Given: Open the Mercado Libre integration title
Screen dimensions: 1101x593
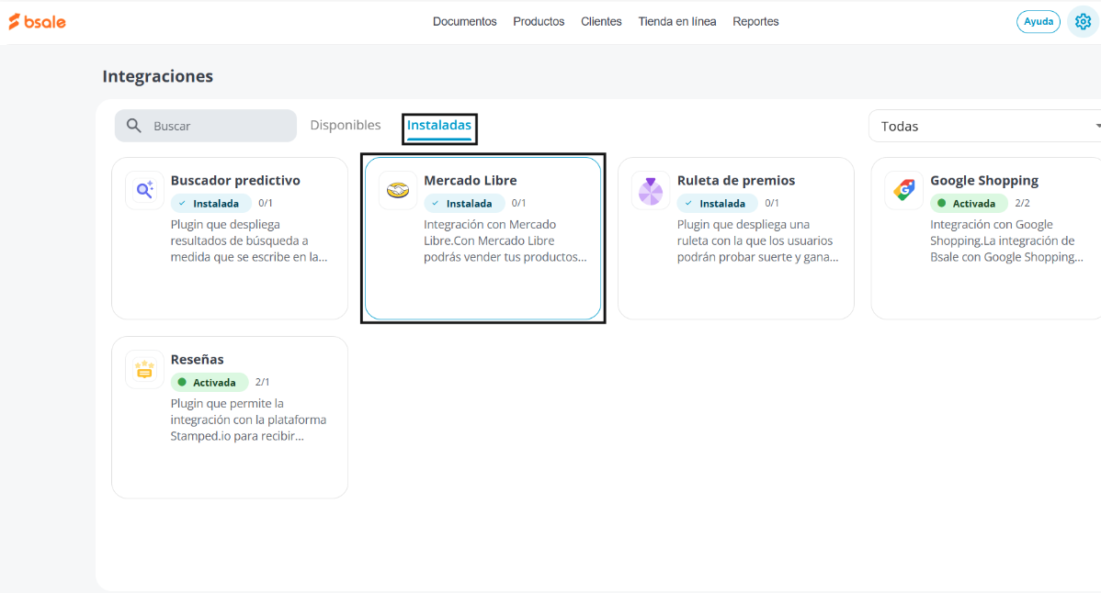Looking at the screenshot, I should pos(471,180).
